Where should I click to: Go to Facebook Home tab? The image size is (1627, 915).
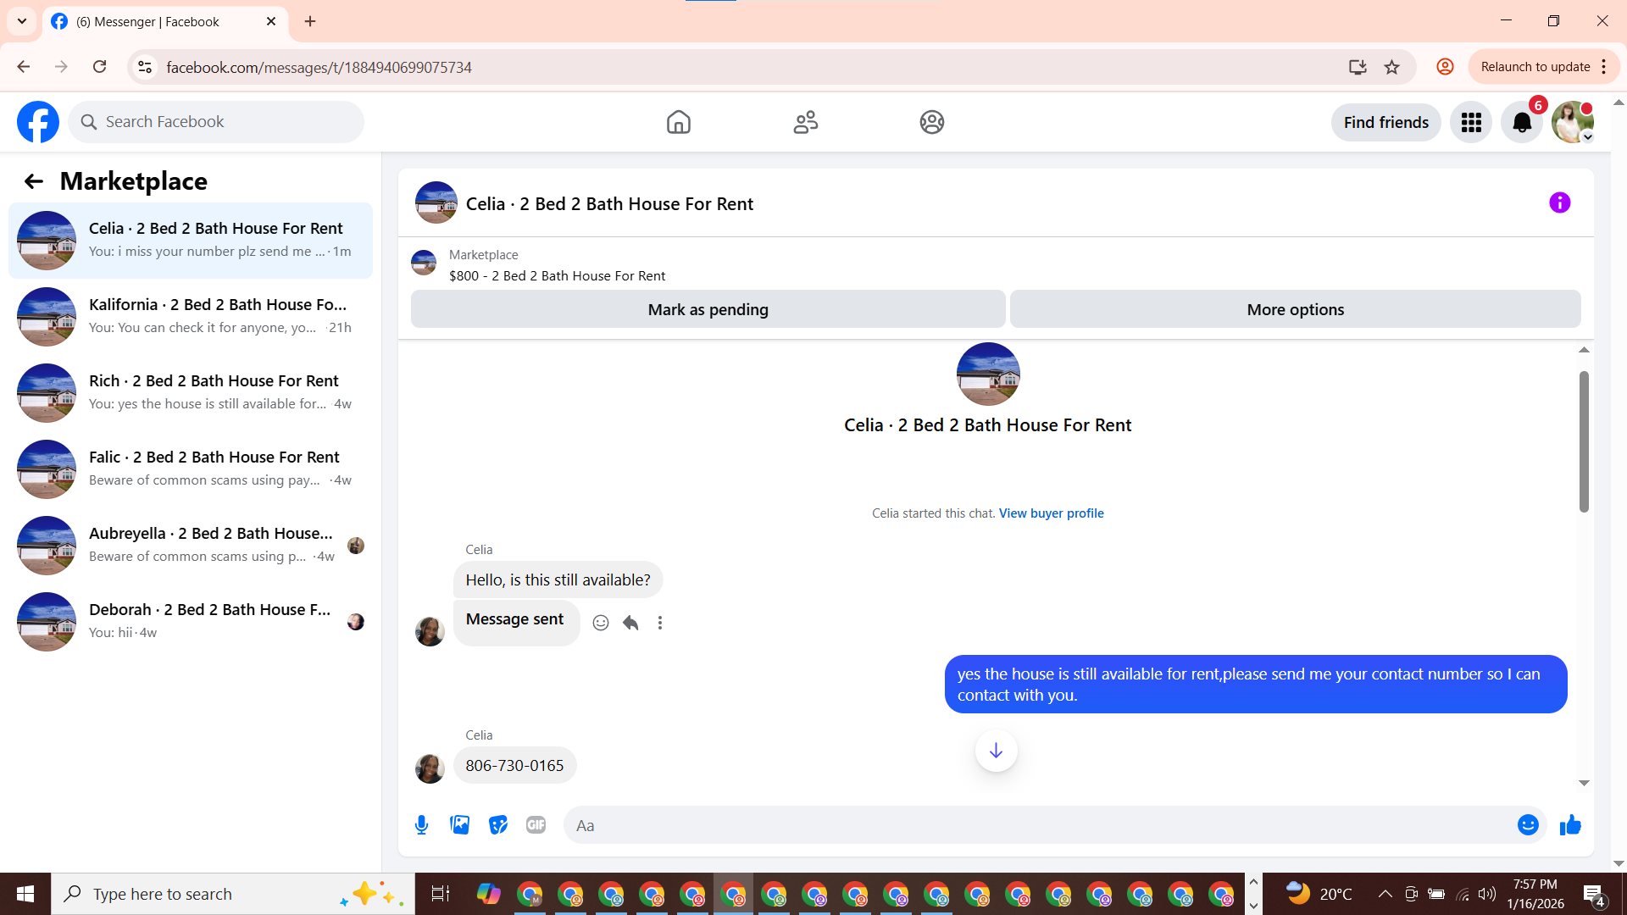tap(678, 123)
